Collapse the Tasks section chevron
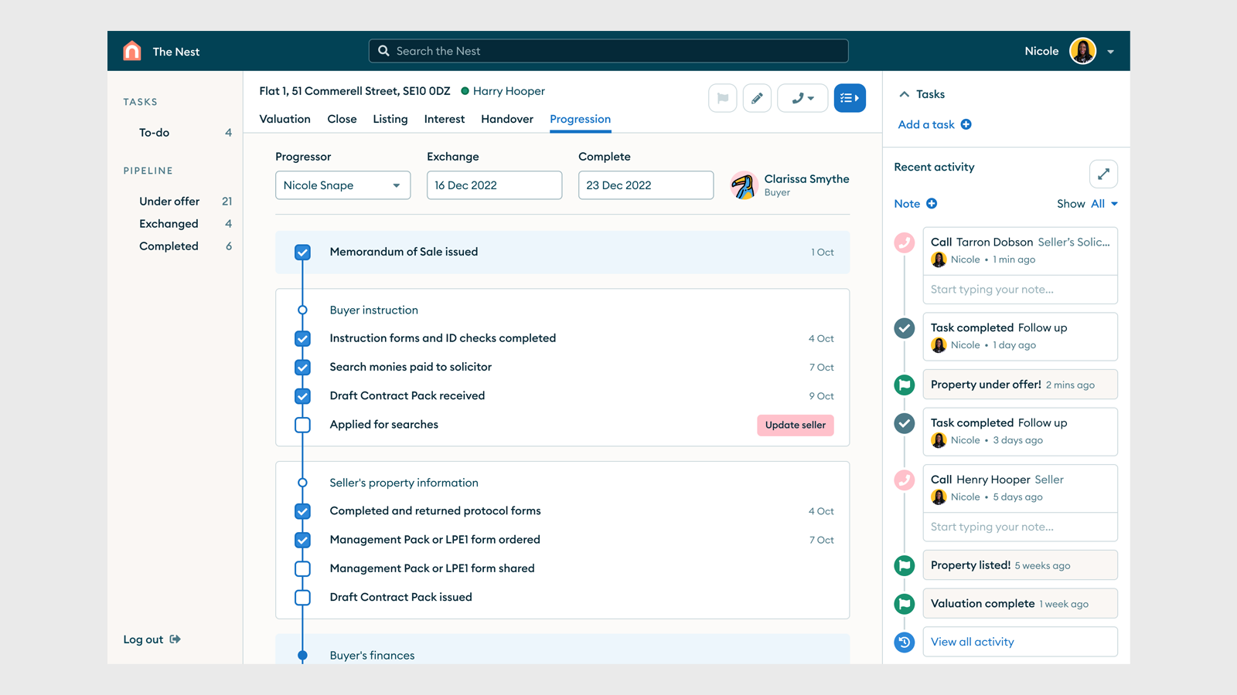 click(x=904, y=94)
